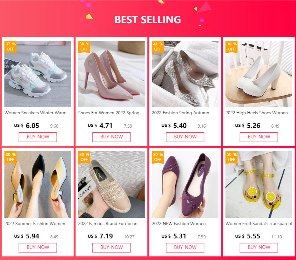Click BUY NOW for the women sneakers
The image size is (296, 260).
[37, 137]
